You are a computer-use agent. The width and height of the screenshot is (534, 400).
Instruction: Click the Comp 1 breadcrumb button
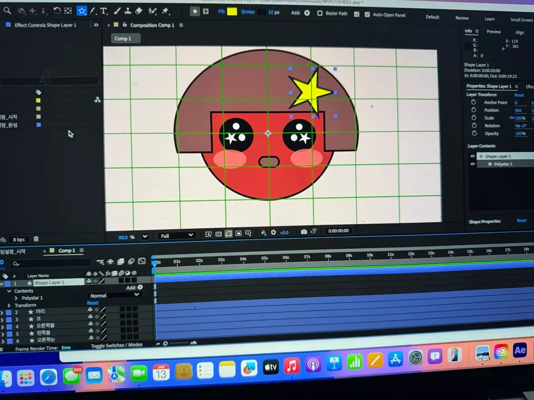[125, 38]
